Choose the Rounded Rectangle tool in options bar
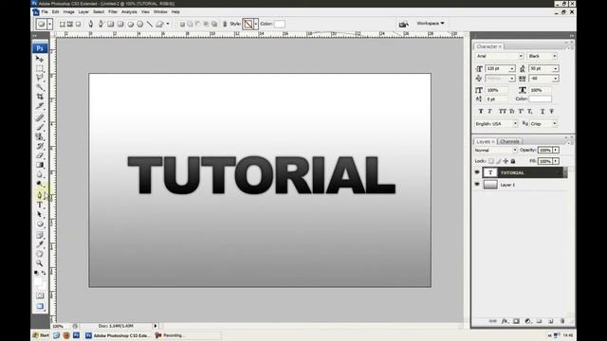Screen dimensions: 607x341 tap(120, 24)
